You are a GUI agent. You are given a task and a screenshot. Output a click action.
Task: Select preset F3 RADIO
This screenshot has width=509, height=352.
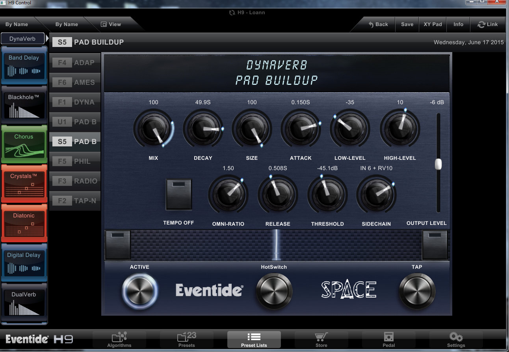coord(75,181)
